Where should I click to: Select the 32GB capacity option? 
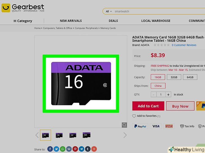click(x=174, y=77)
